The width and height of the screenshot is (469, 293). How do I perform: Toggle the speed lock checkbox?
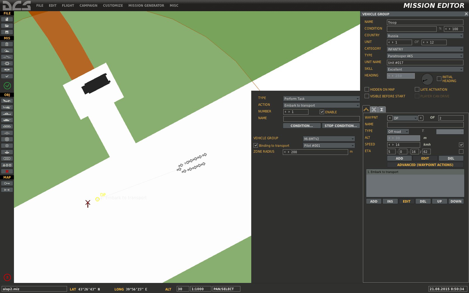[461, 145]
